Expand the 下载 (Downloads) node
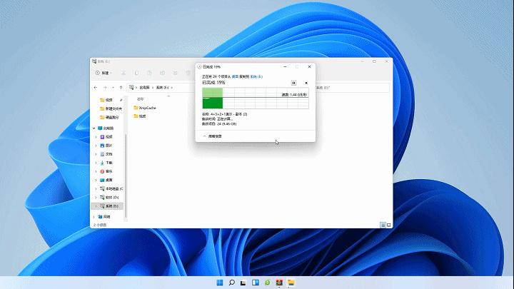 tap(96, 163)
